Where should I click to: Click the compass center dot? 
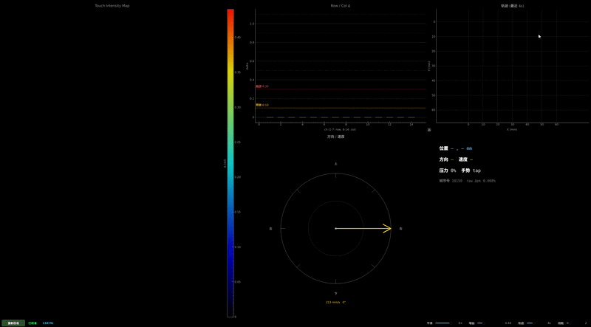click(335, 228)
